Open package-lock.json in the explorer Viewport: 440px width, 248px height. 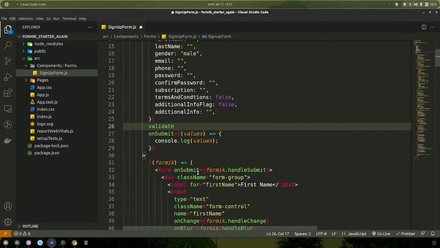57,145
